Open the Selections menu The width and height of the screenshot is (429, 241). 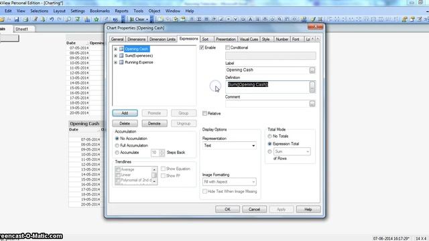[x=39, y=11]
